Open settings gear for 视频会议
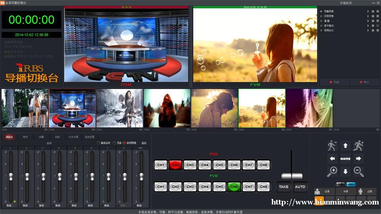Viewport: 381px width, 214px height. 377,31
